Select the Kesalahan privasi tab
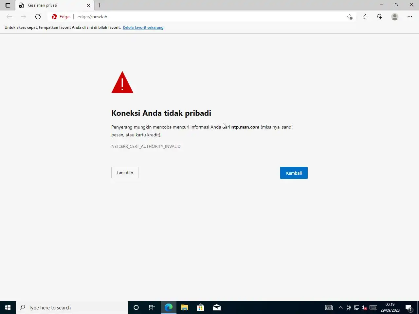 (54, 5)
